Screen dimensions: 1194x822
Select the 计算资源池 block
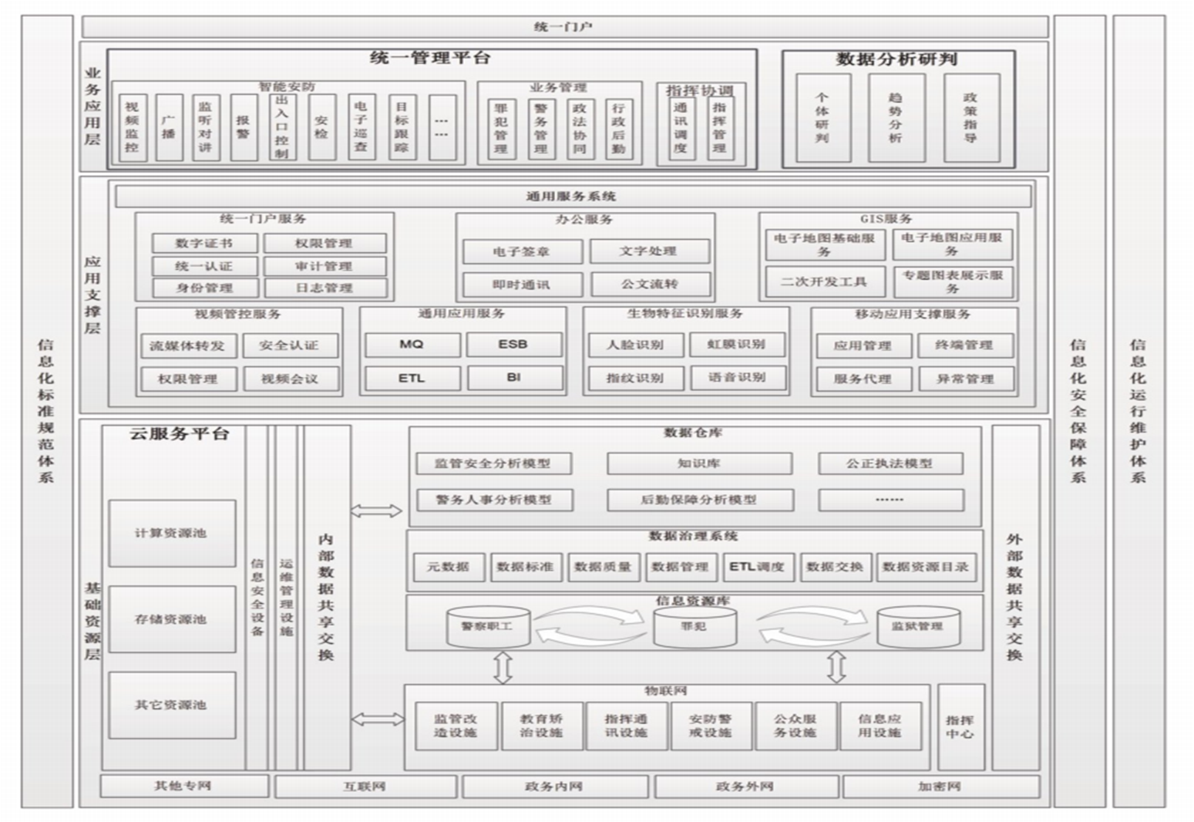point(171,533)
